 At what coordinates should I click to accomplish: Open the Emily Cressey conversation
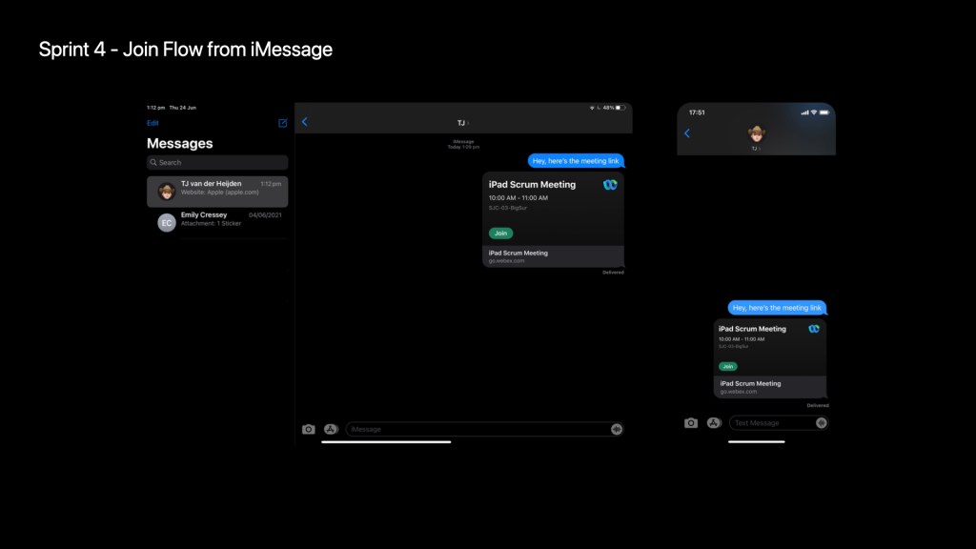point(217,221)
